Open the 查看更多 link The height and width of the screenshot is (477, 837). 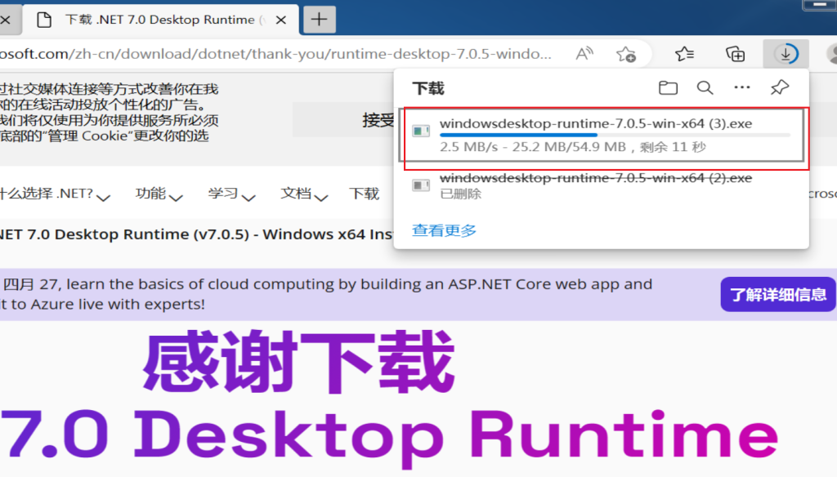(x=444, y=230)
